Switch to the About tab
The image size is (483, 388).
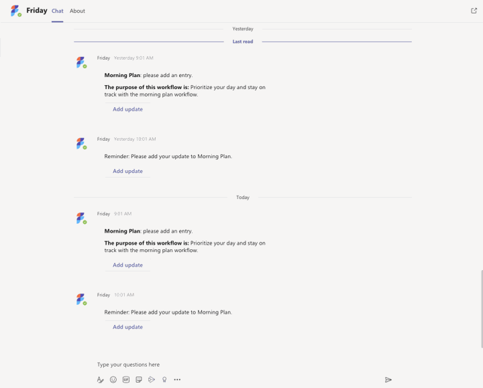point(77,11)
